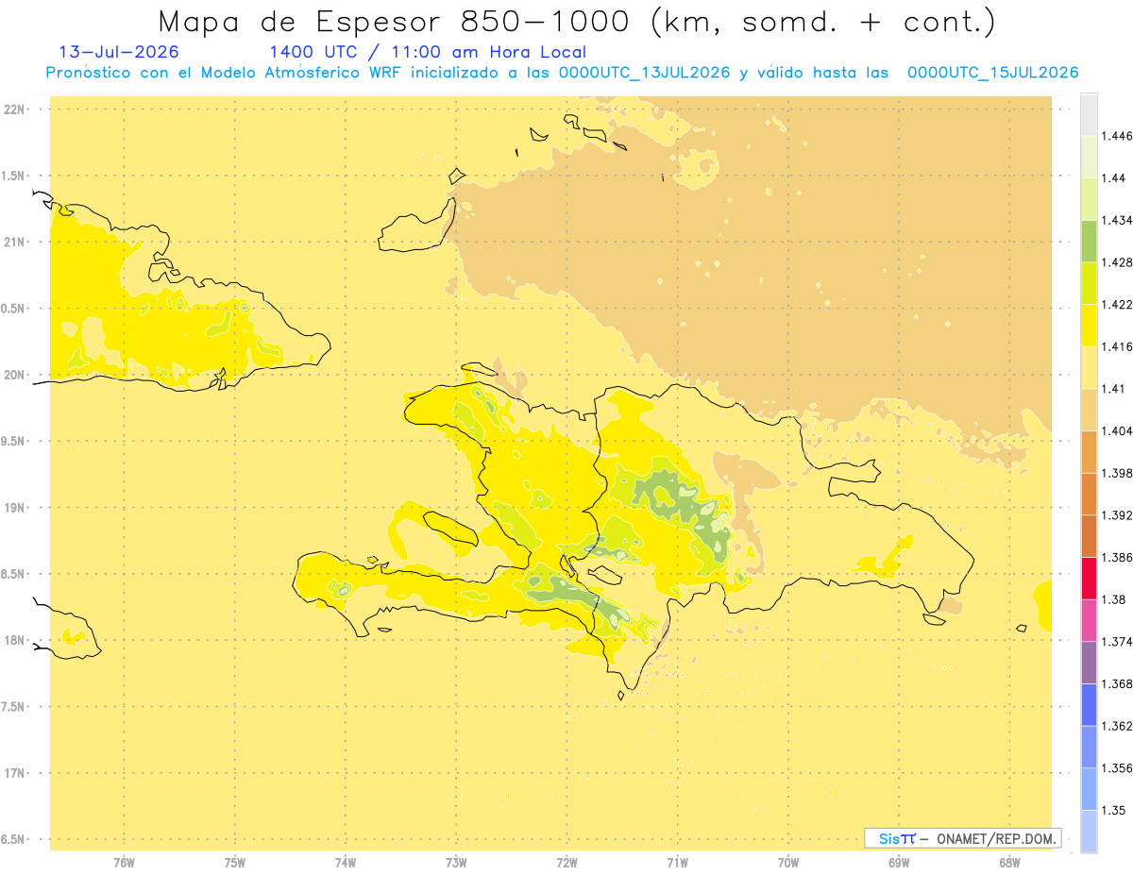Select the tan 1.404–1.41 legend swatch
This screenshot has height=875, width=1133.
pyautogui.click(x=1089, y=410)
